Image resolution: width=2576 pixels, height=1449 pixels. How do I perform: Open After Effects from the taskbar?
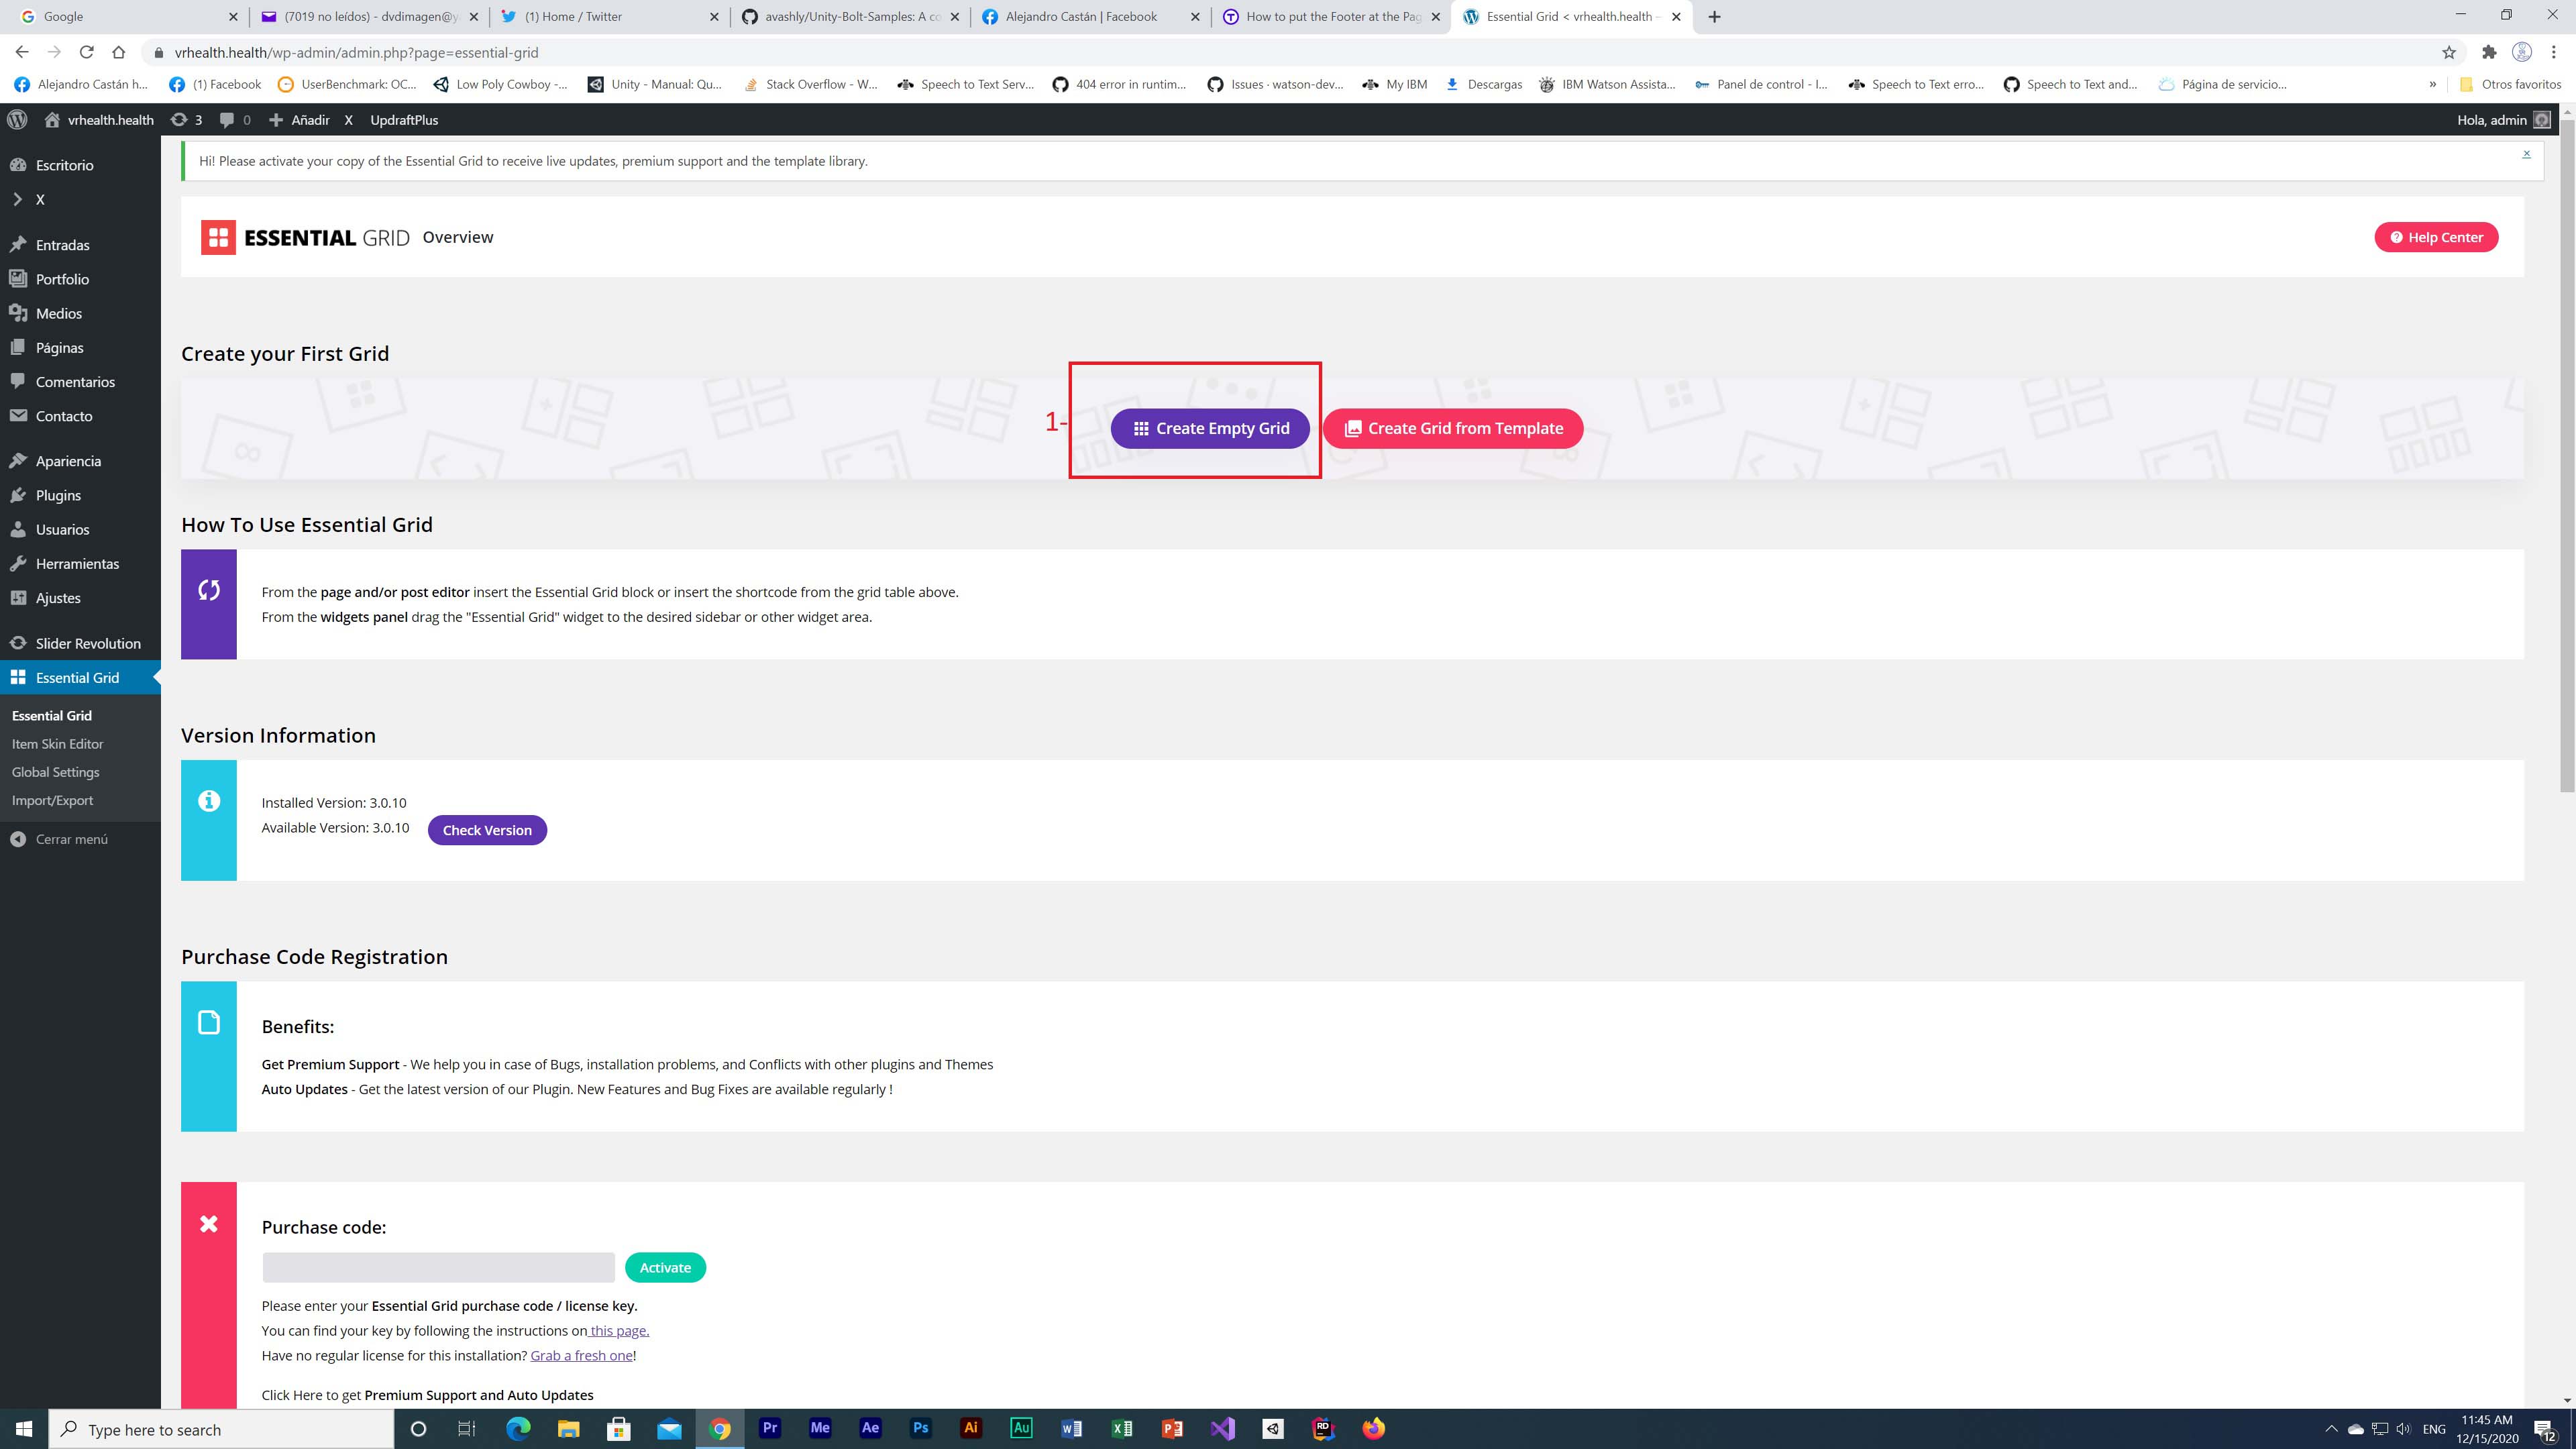(870, 1429)
